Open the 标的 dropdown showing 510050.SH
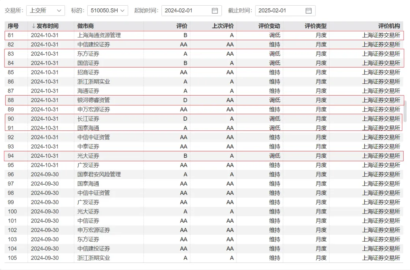This screenshot has width=410, height=270. pyautogui.click(x=107, y=11)
